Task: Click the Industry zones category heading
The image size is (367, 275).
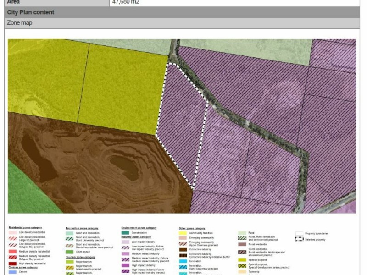Action: [136, 237]
